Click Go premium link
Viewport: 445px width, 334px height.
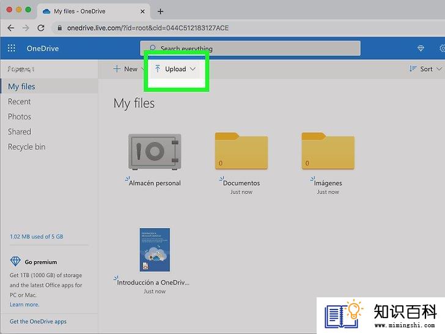41,262
